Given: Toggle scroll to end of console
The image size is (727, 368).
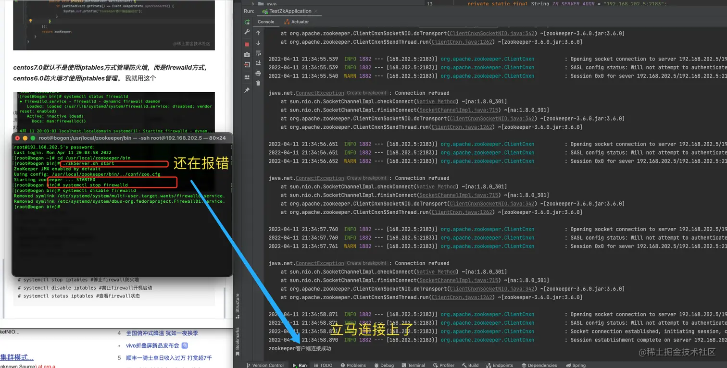Looking at the screenshot, I should point(258,63).
